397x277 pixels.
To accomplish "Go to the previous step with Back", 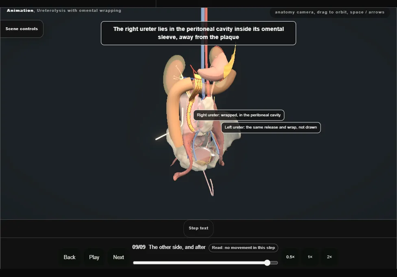I will pos(70,257).
